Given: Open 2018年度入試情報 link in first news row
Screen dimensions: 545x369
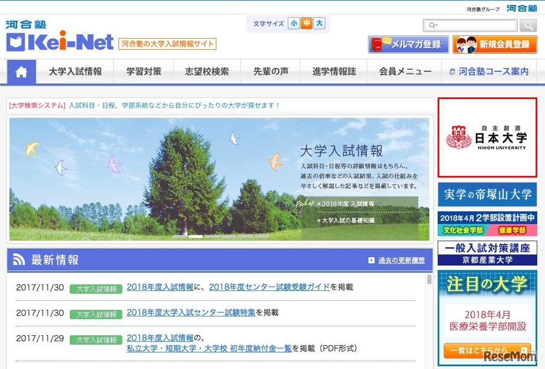Looking at the screenshot, I should point(160,287).
